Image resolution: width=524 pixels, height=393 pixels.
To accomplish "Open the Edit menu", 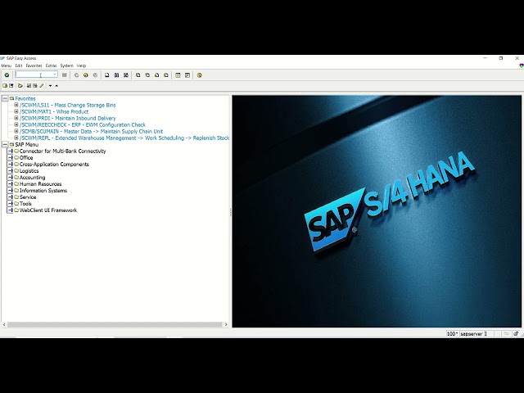I will 19,65.
